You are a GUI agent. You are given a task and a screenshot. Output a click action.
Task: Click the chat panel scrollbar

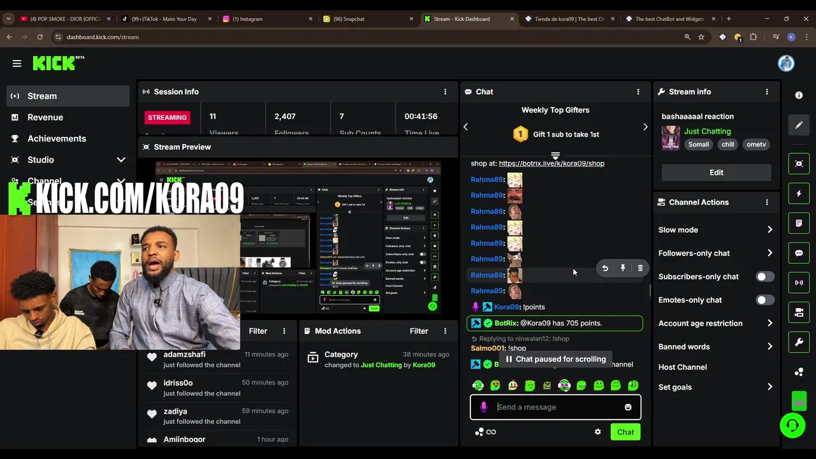click(x=650, y=290)
